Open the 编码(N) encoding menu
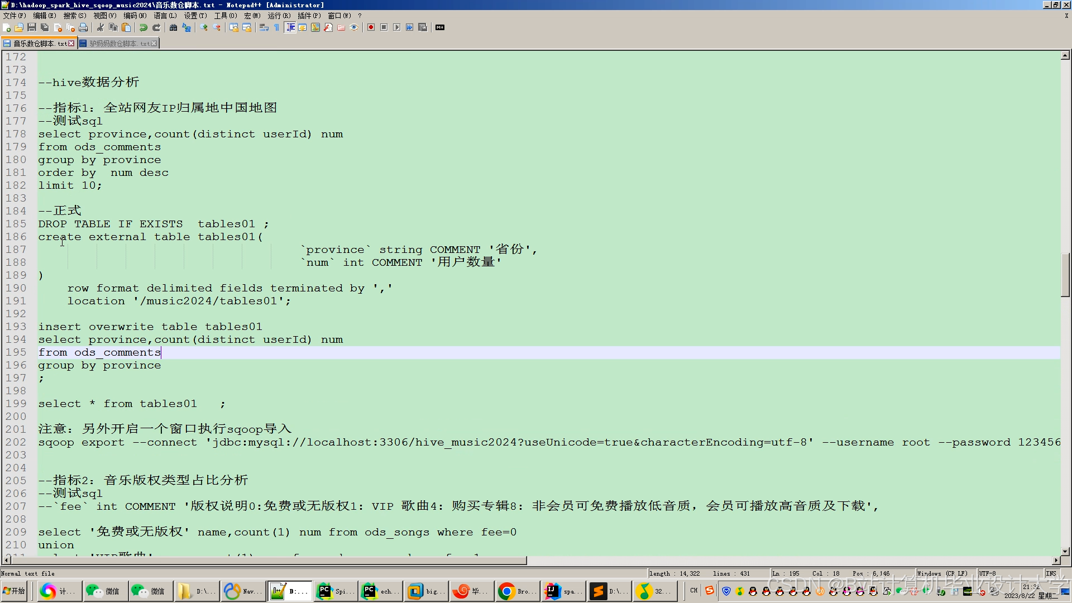Screen dimensions: 1072x603 tap(135, 16)
